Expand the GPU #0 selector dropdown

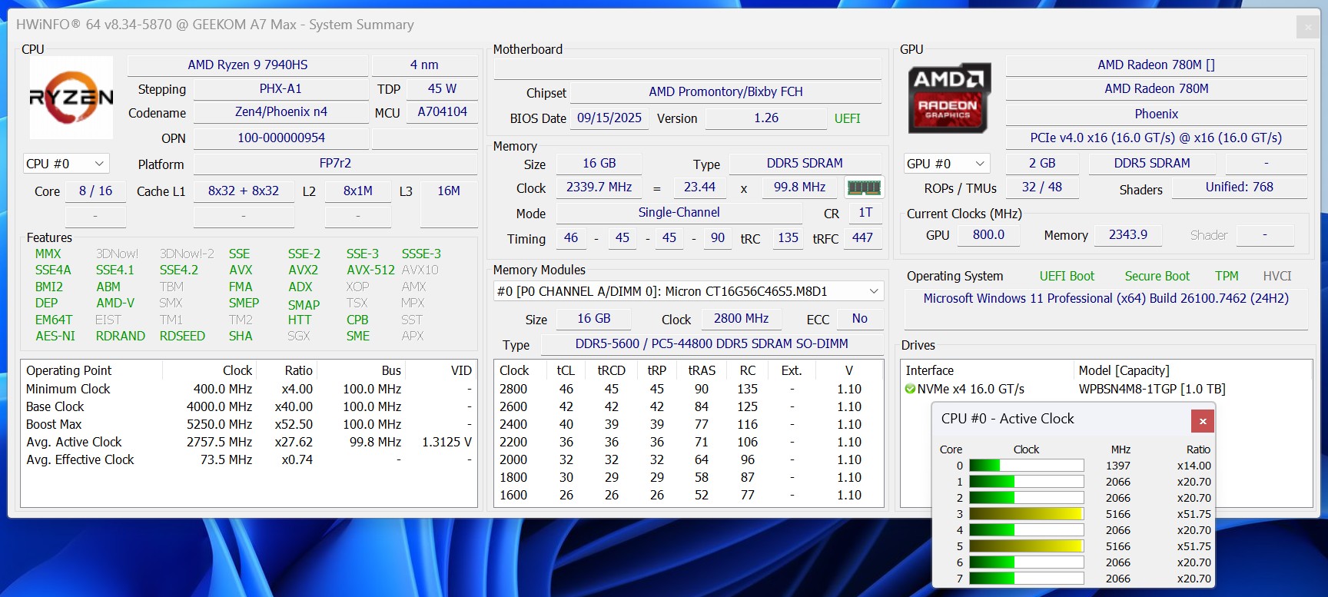click(946, 164)
